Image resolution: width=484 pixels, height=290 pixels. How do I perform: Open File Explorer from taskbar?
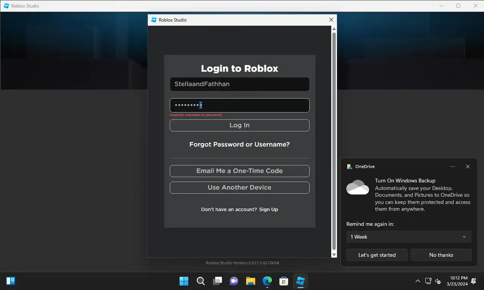click(251, 281)
